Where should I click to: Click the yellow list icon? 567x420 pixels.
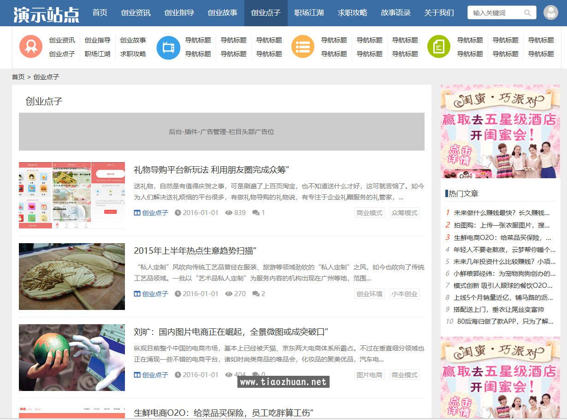click(303, 47)
